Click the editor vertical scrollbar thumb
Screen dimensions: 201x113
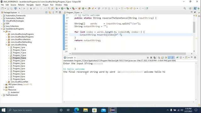[x=194, y=27]
